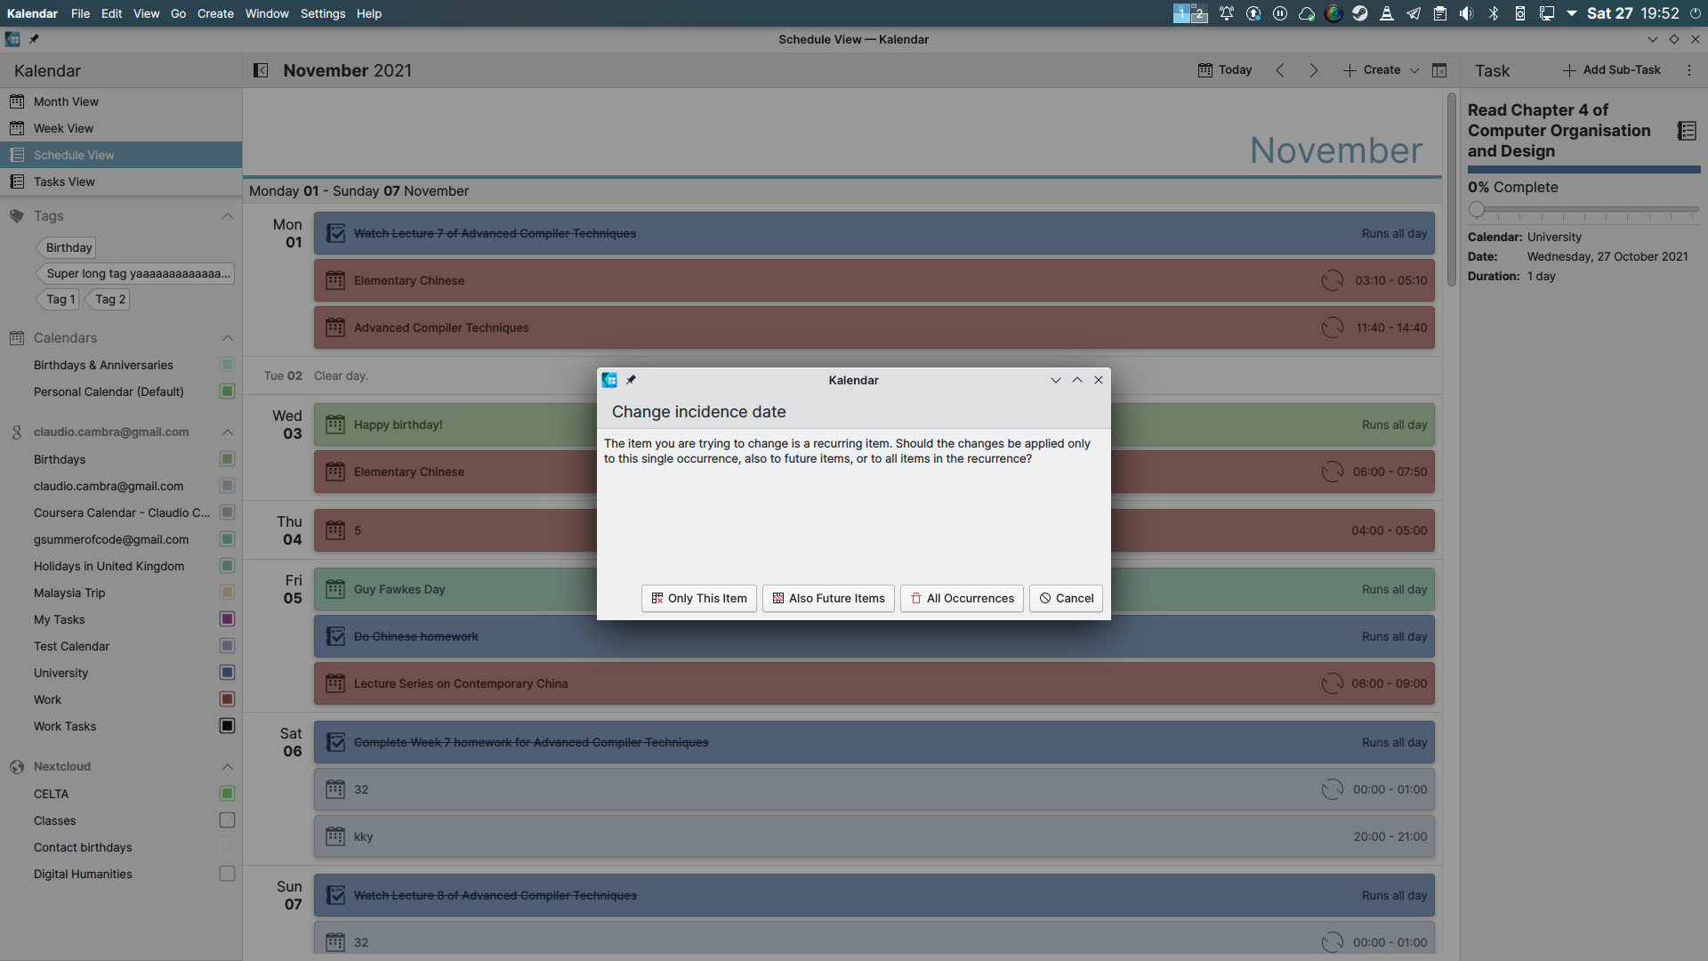Screen dimensions: 1708x961
Task: Click the dialog title bar down chevron
Action: point(1056,380)
